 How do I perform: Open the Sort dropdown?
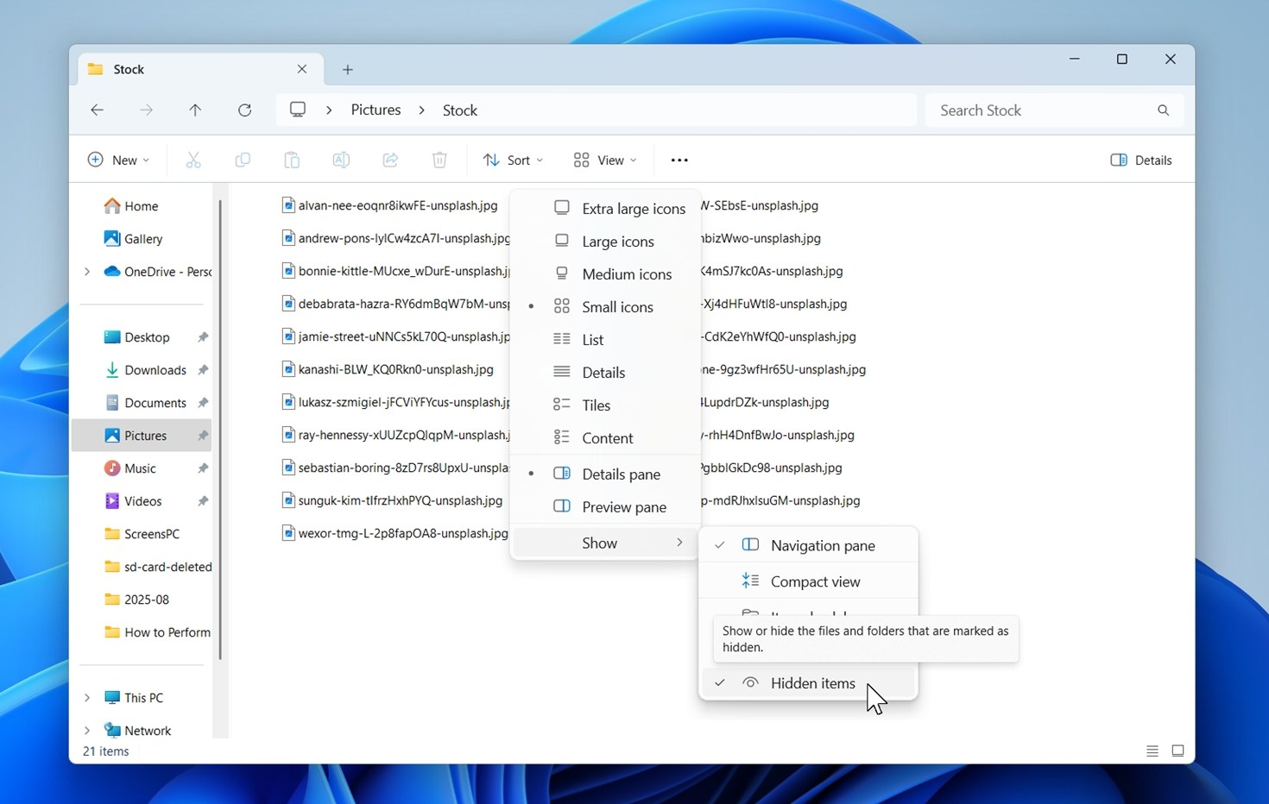(x=514, y=160)
